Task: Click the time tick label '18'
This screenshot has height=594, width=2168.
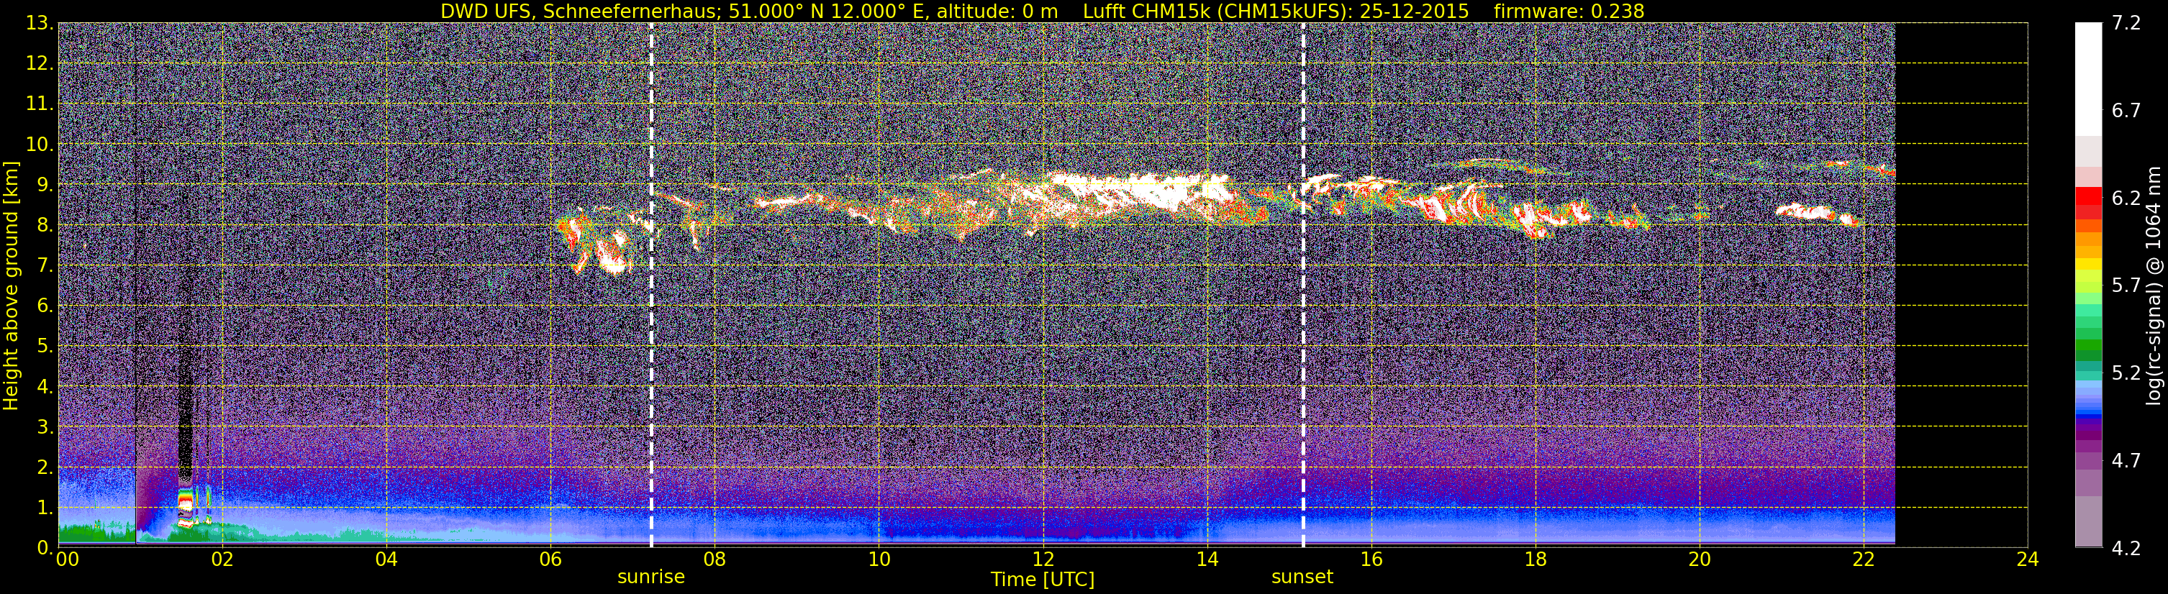Action: (x=1535, y=559)
